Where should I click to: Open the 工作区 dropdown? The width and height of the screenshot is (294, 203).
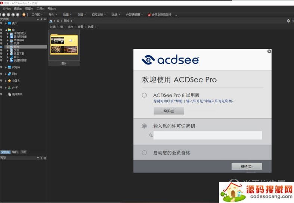coord(37,15)
